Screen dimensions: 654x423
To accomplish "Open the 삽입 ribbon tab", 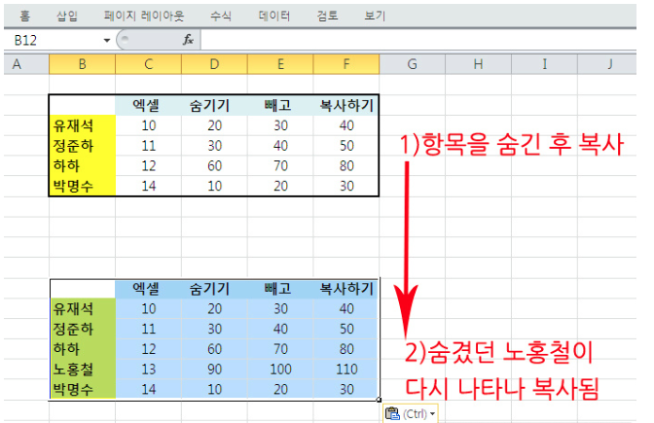I will coord(67,16).
